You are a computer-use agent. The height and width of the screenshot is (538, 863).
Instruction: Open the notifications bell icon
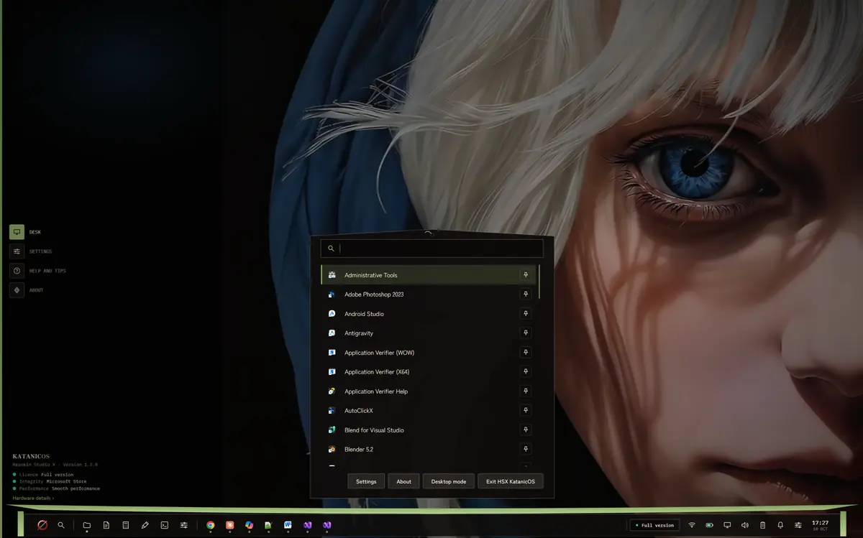pos(780,525)
